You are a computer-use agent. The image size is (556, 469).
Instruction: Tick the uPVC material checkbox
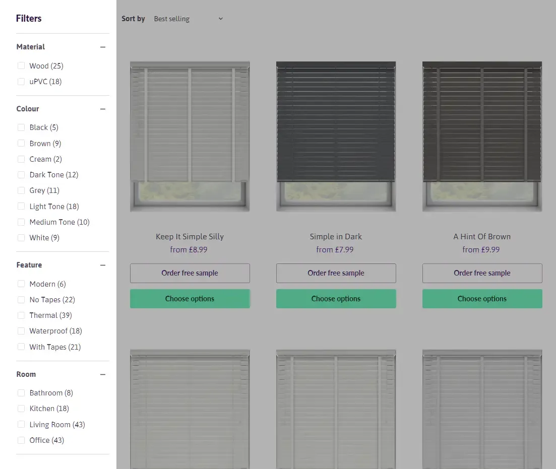coord(21,82)
